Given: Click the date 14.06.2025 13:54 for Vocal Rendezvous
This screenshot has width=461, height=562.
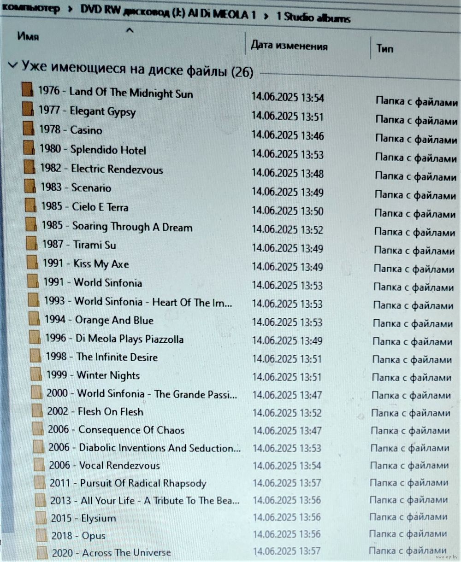Looking at the screenshot, I should pos(287,465).
